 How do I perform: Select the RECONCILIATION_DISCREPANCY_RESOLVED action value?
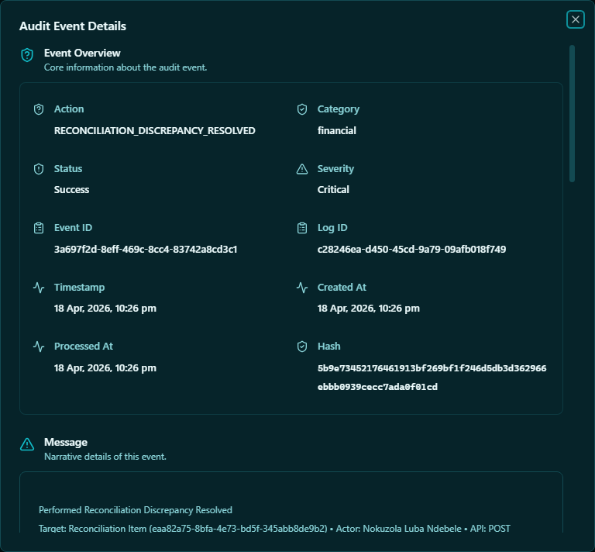pyautogui.click(x=154, y=130)
